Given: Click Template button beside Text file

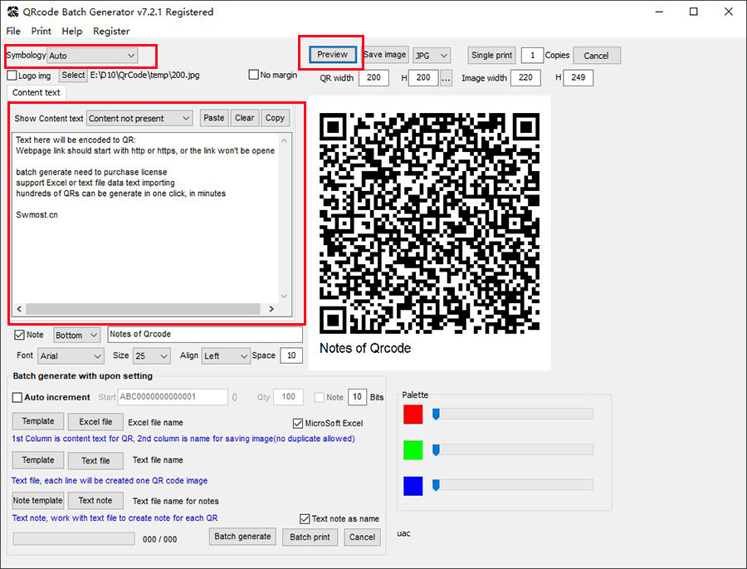Looking at the screenshot, I should [x=38, y=460].
